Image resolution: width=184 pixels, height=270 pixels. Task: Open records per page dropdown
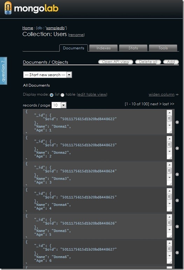59,105
